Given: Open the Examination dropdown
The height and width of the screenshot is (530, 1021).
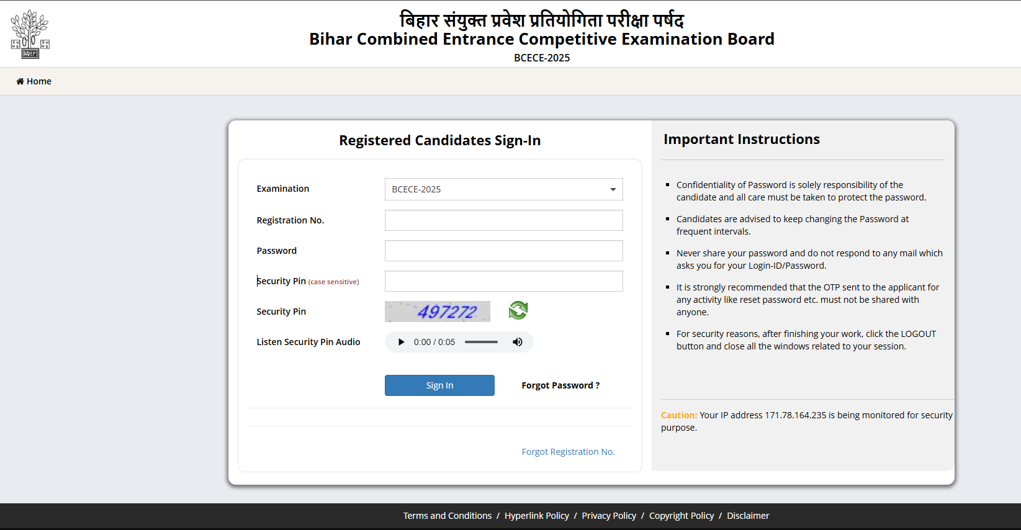Looking at the screenshot, I should [x=503, y=189].
